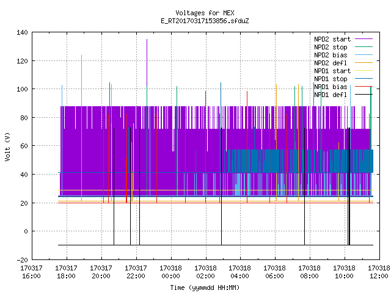
Task: Pick the purple NPD2 start legend line
Action: (x=364, y=39)
